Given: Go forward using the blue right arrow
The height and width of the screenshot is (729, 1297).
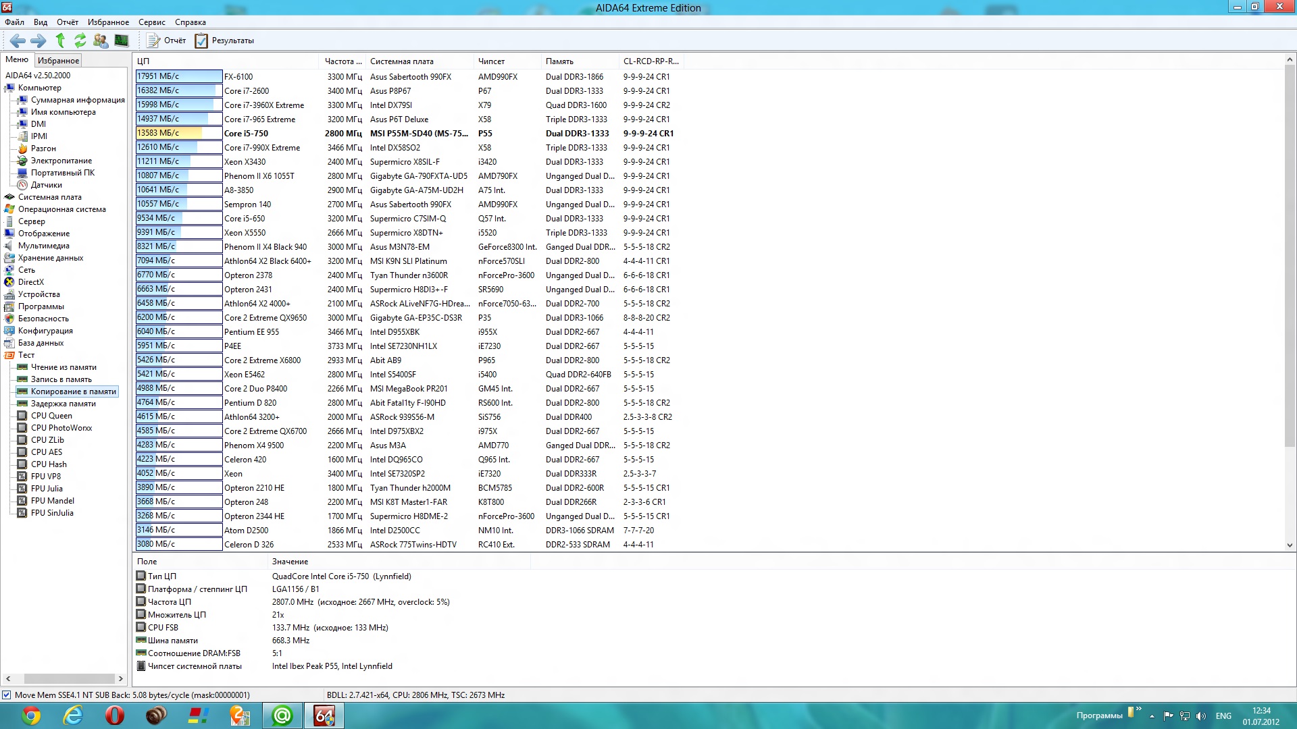Looking at the screenshot, I should [39, 40].
